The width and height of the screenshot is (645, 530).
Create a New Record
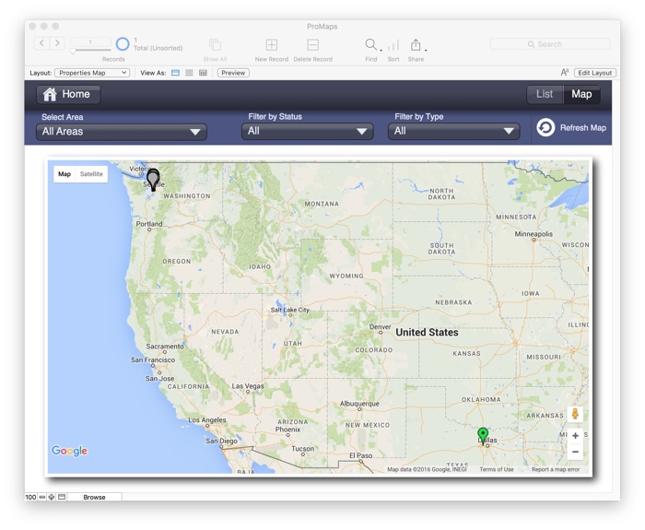[x=272, y=44]
